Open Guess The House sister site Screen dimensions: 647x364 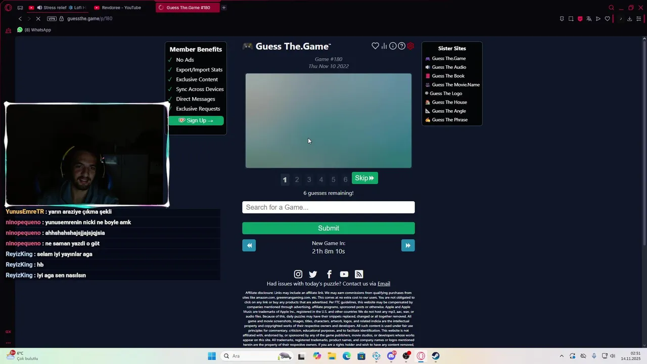click(446, 102)
